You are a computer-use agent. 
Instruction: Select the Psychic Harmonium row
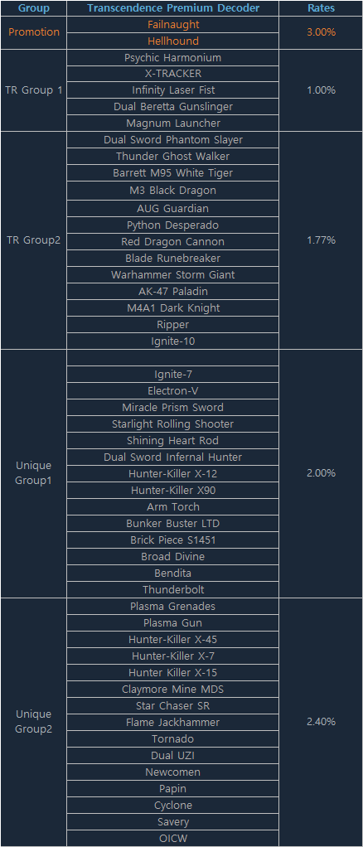173,58
